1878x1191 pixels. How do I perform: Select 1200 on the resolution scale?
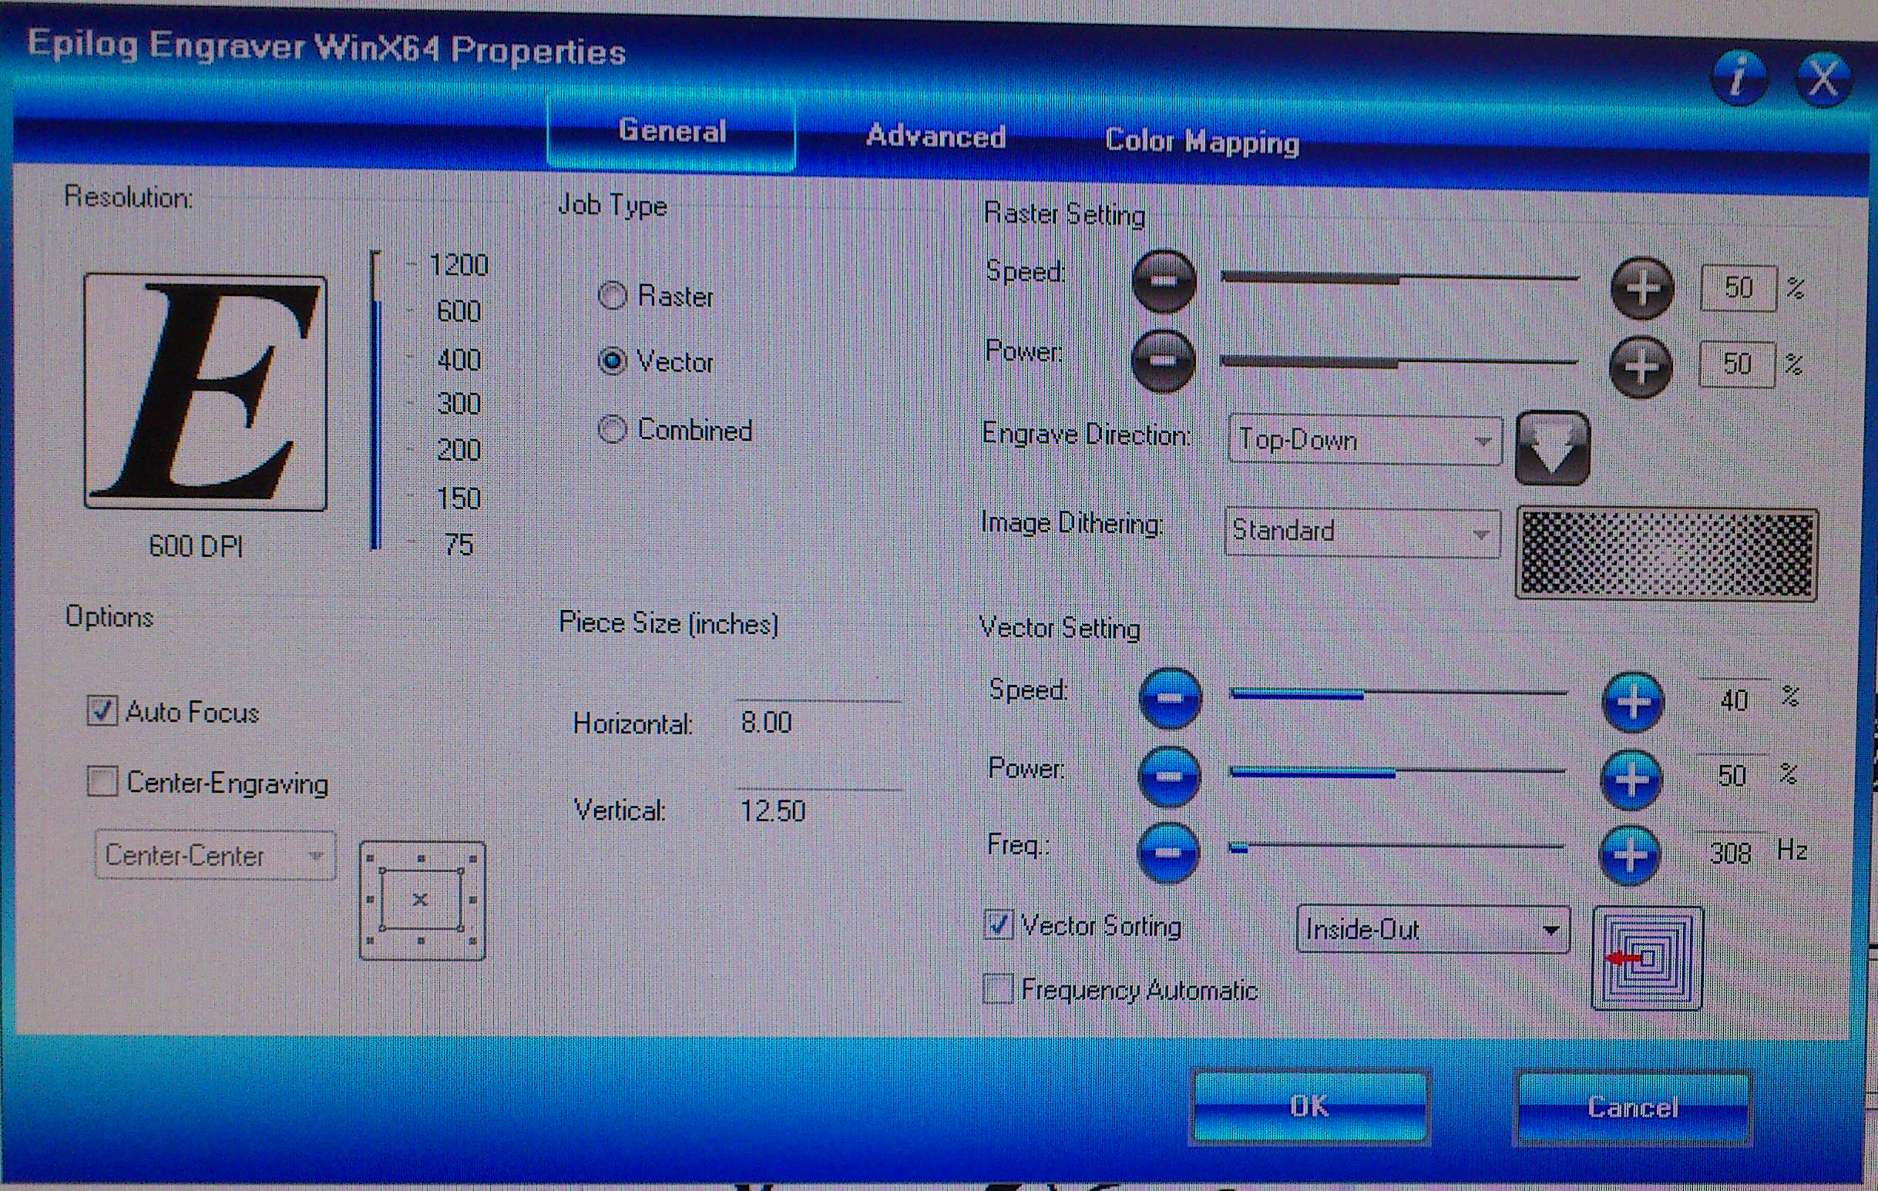(459, 265)
